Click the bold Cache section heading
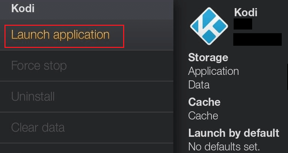Image resolution: width=288 pixels, height=153 pixels. point(204,102)
